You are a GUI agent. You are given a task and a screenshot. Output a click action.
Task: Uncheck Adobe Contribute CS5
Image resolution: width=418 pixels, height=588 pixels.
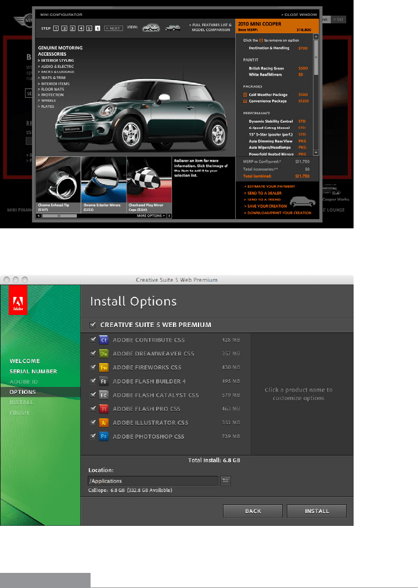click(x=93, y=340)
